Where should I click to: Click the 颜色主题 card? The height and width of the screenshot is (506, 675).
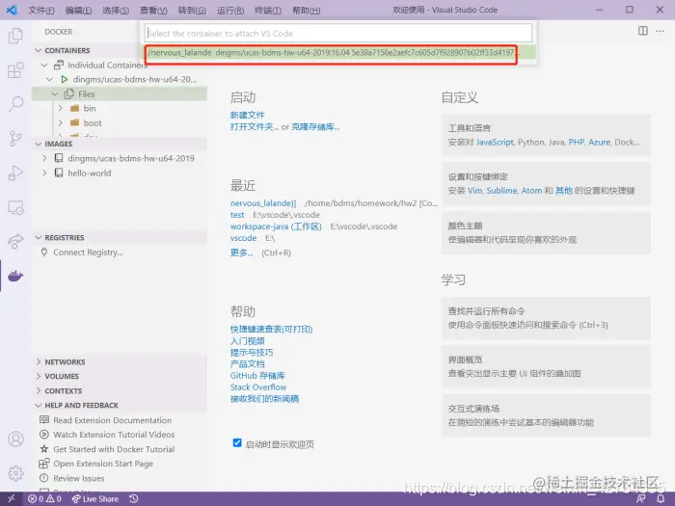546,233
